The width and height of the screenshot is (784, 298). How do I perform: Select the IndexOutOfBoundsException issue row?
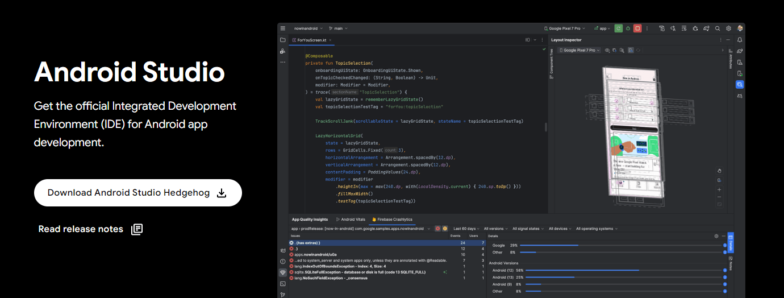coord(387,266)
